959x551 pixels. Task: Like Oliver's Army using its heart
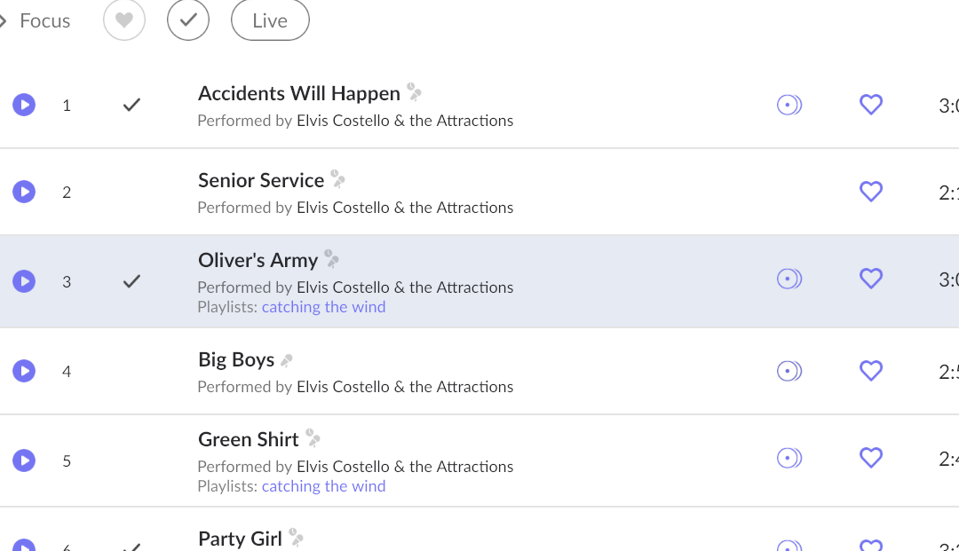tap(871, 279)
